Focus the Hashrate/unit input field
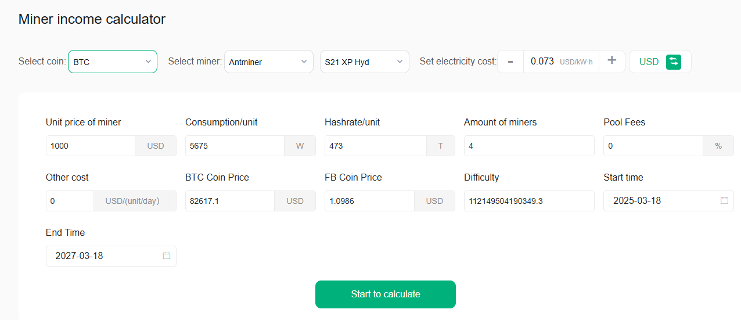 click(x=375, y=146)
